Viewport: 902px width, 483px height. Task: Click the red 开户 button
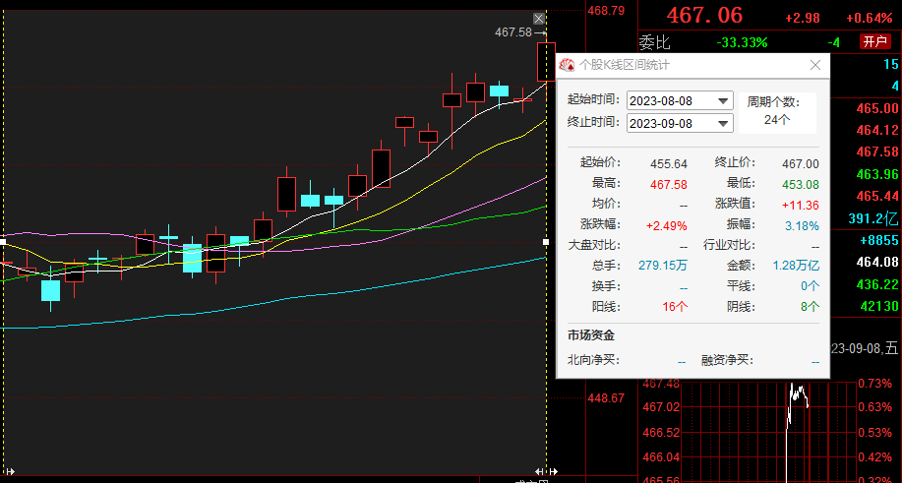point(875,41)
